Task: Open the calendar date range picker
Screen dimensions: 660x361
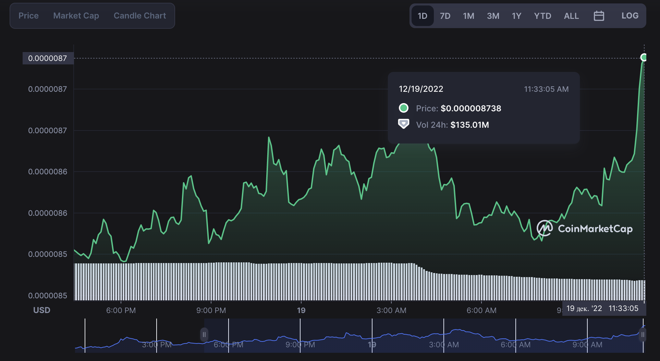Action: pyautogui.click(x=599, y=16)
